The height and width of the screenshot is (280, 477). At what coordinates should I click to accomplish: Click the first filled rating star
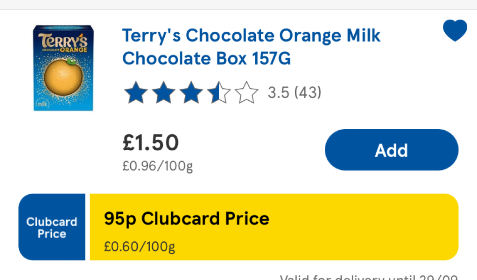click(135, 92)
